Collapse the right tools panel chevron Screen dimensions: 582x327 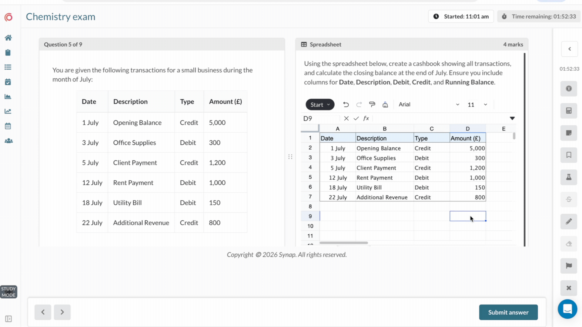(570, 49)
